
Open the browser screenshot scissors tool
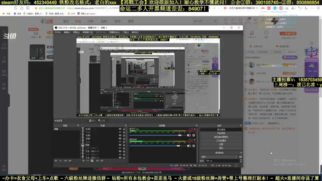[x=293, y=8]
